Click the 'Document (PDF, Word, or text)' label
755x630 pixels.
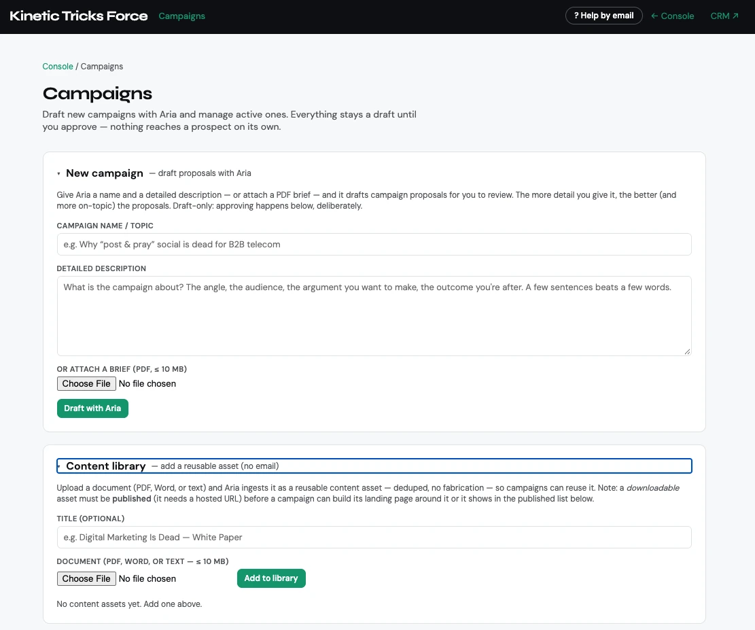[143, 561]
